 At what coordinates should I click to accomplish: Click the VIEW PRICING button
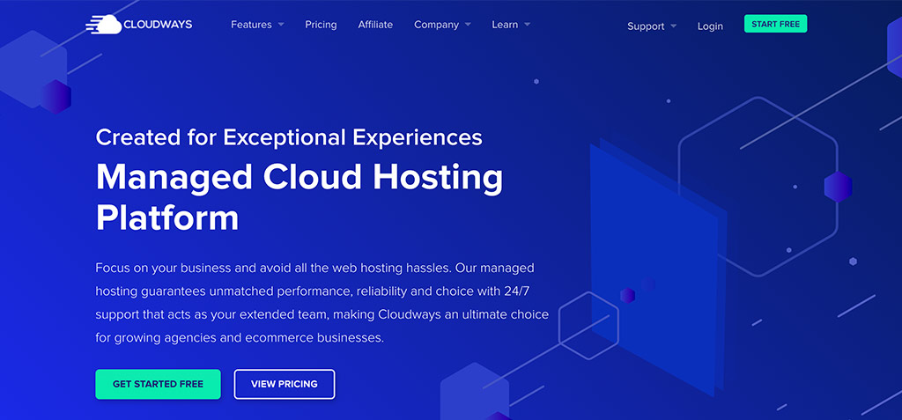pyautogui.click(x=284, y=384)
